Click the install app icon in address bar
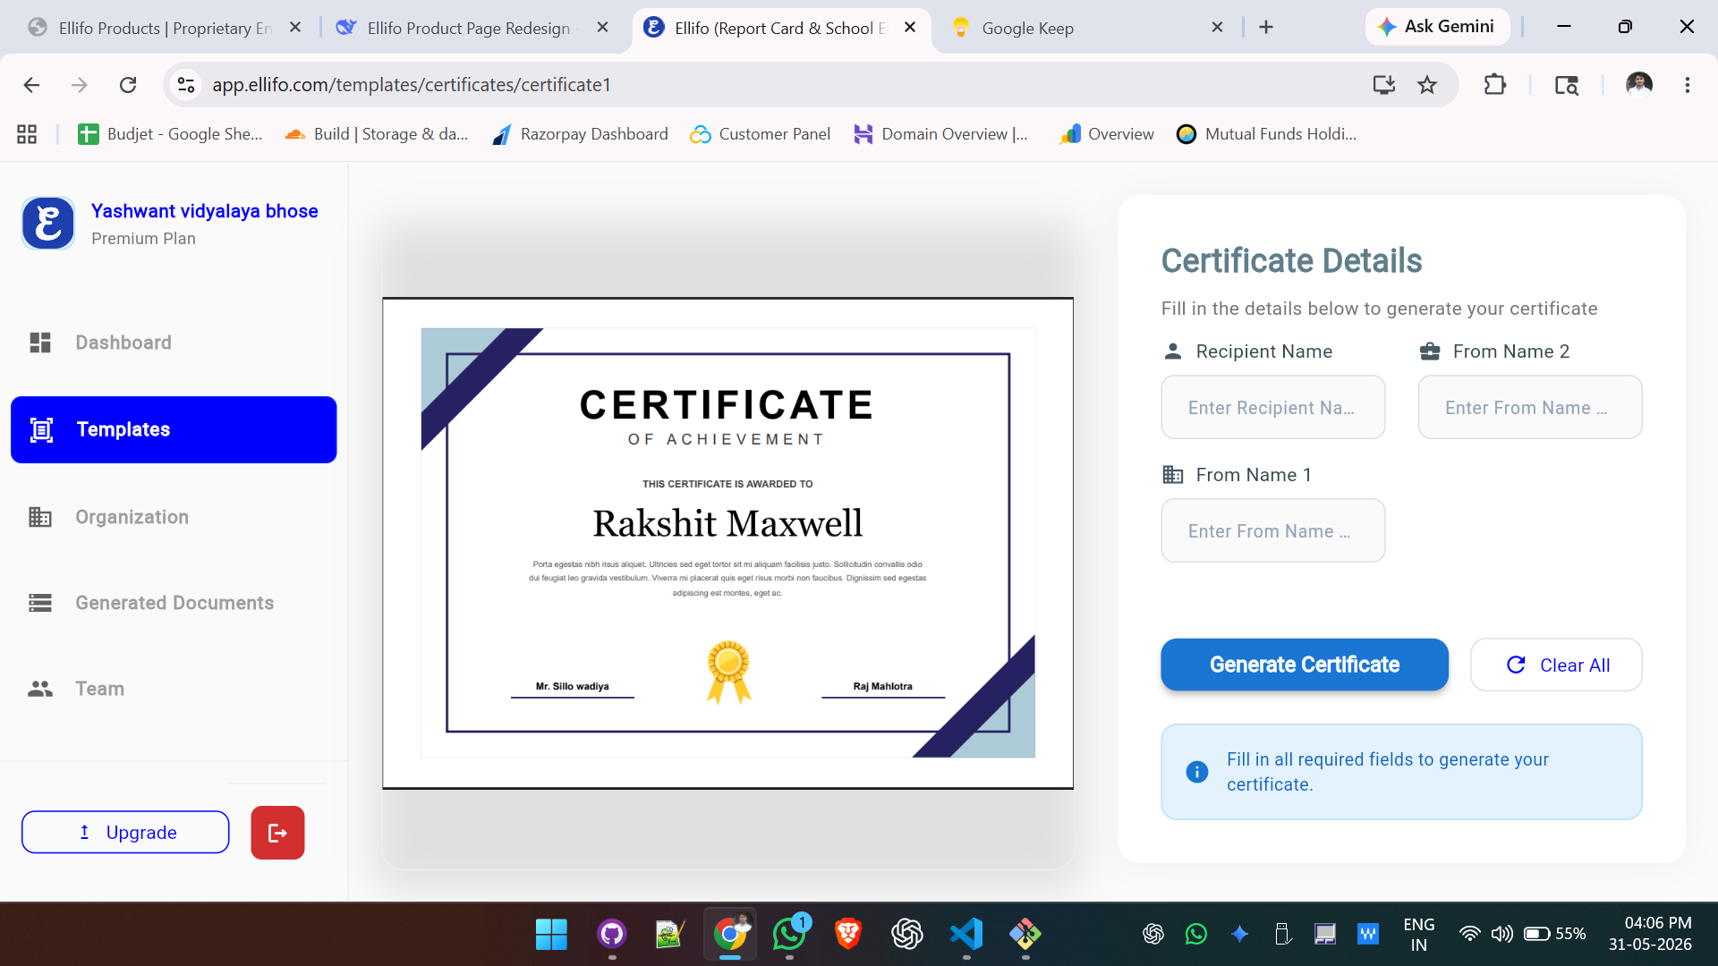 [1384, 85]
